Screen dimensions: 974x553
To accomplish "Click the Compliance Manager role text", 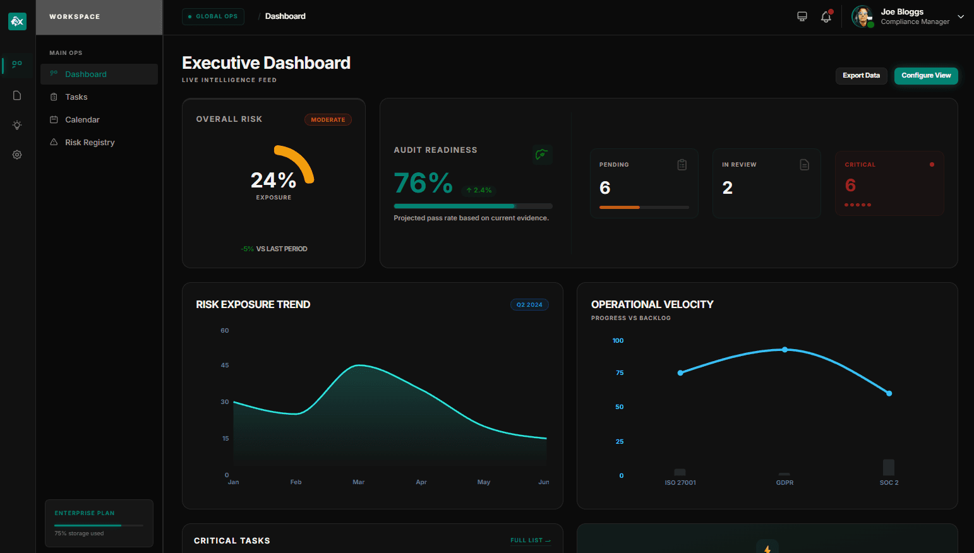I will click(915, 21).
